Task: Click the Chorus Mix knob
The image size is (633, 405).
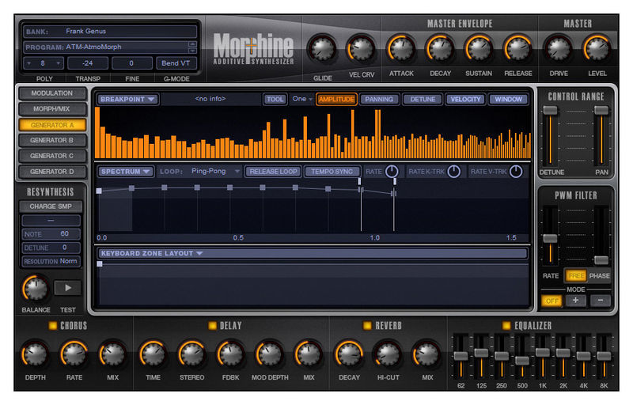Action: tap(112, 354)
